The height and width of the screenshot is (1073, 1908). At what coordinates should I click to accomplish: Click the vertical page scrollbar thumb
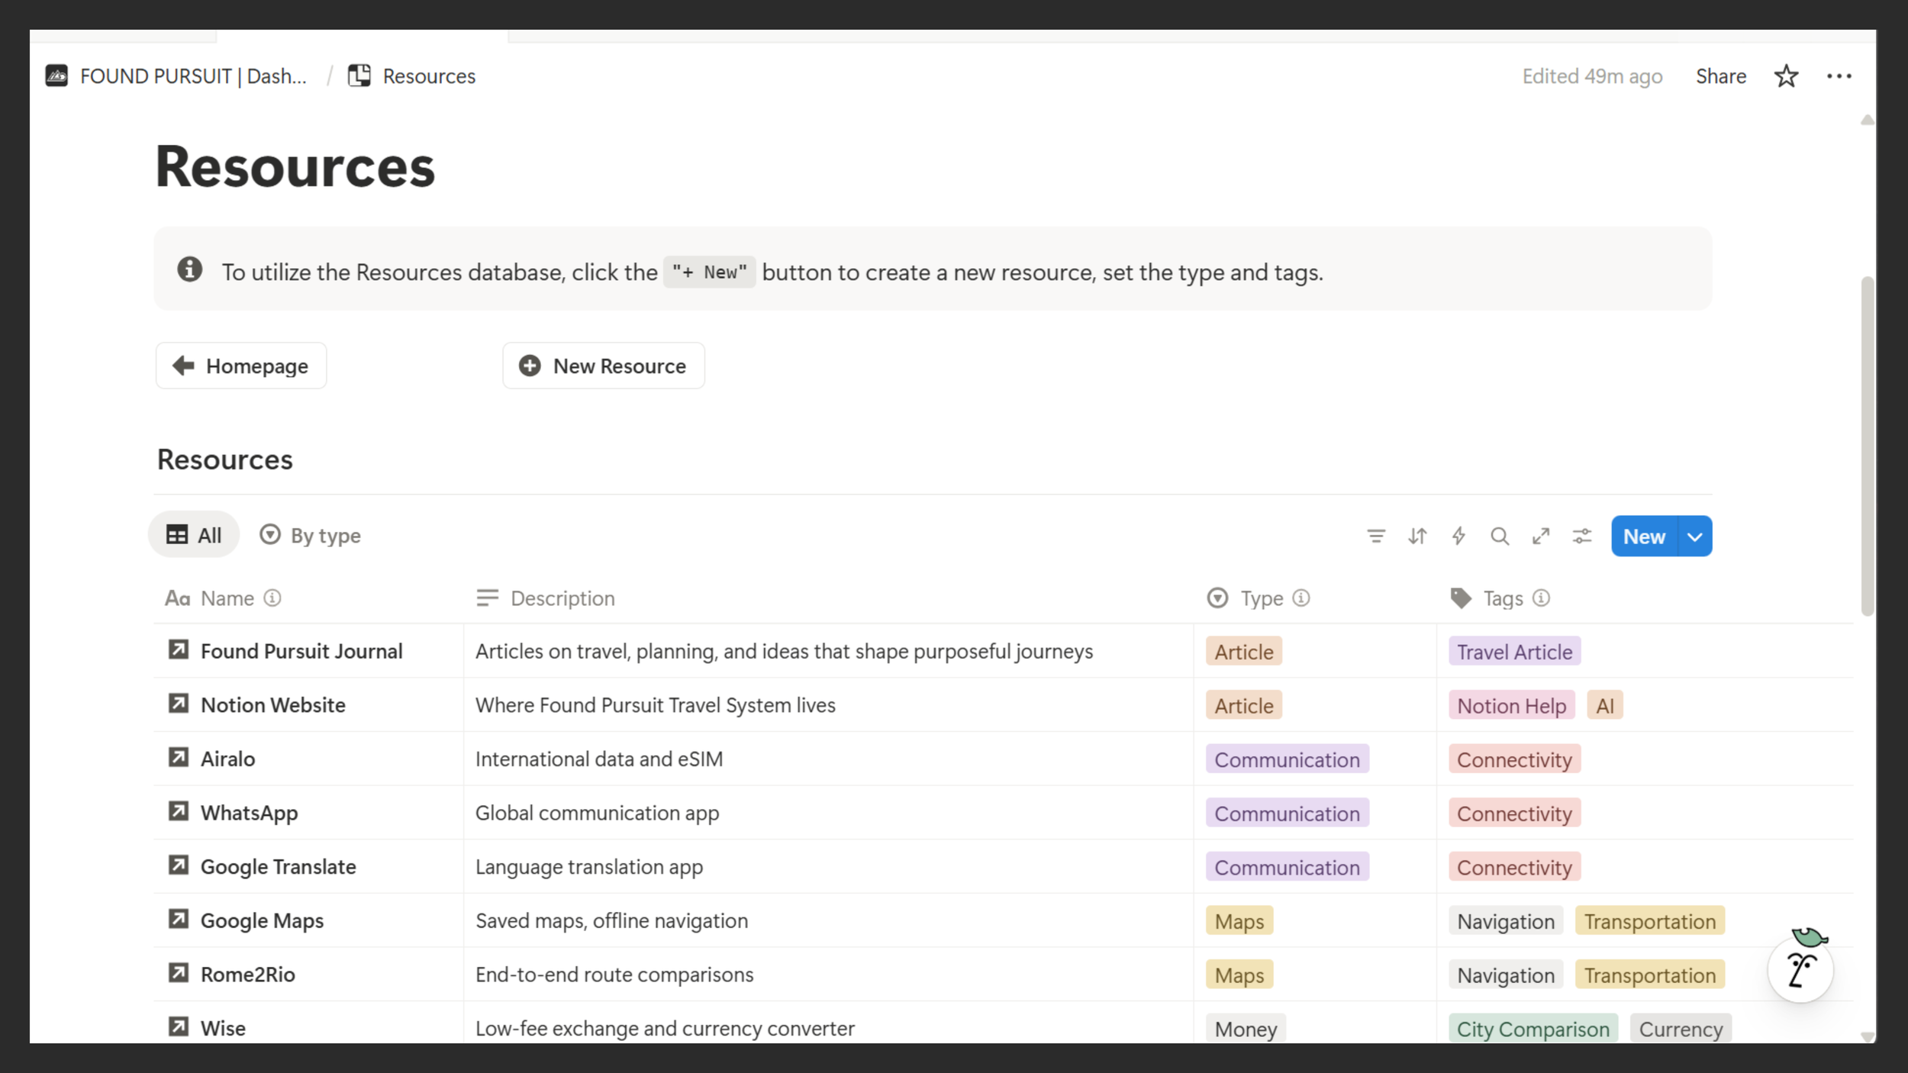pos(1867,446)
